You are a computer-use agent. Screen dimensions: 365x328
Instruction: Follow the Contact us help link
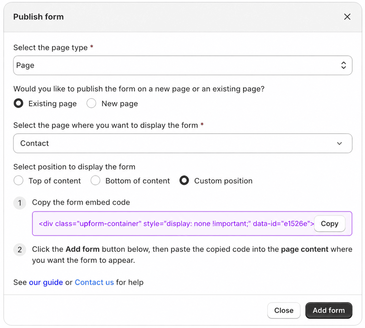[94, 282]
